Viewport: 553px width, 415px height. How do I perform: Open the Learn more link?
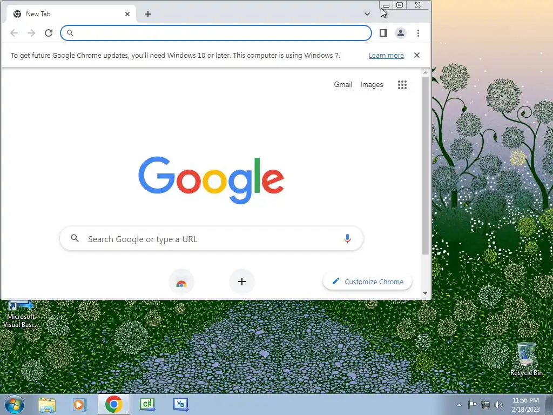(x=386, y=56)
